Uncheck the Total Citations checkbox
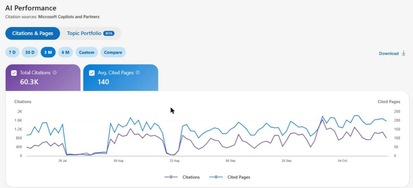The image size is (413, 188). pos(14,73)
